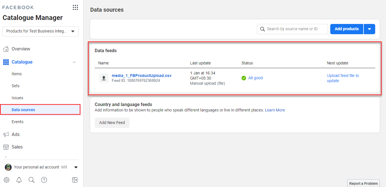This screenshot has height=187, width=386.
Task: Select Data sources in the sidebar
Action: (x=40, y=110)
